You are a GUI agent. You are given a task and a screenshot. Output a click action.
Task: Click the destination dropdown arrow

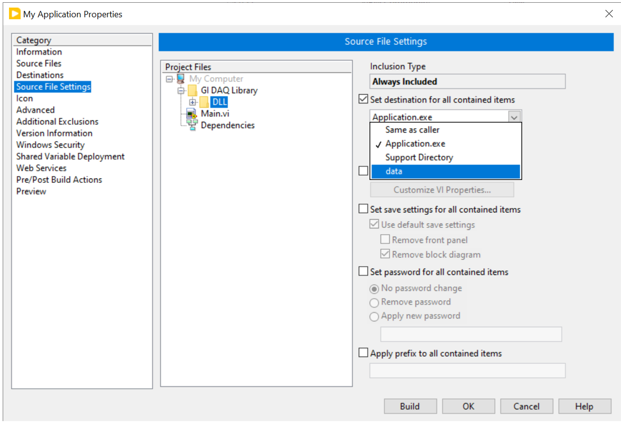(514, 117)
